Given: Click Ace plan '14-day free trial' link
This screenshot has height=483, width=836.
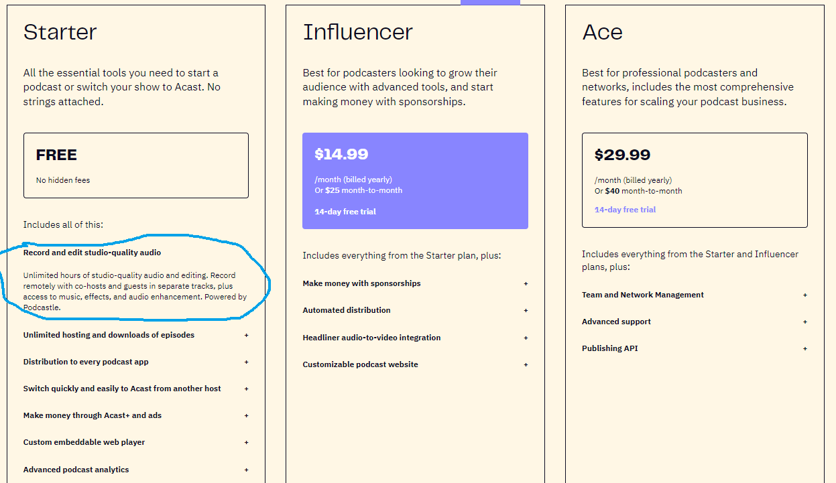Looking at the screenshot, I should [x=625, y=210].
